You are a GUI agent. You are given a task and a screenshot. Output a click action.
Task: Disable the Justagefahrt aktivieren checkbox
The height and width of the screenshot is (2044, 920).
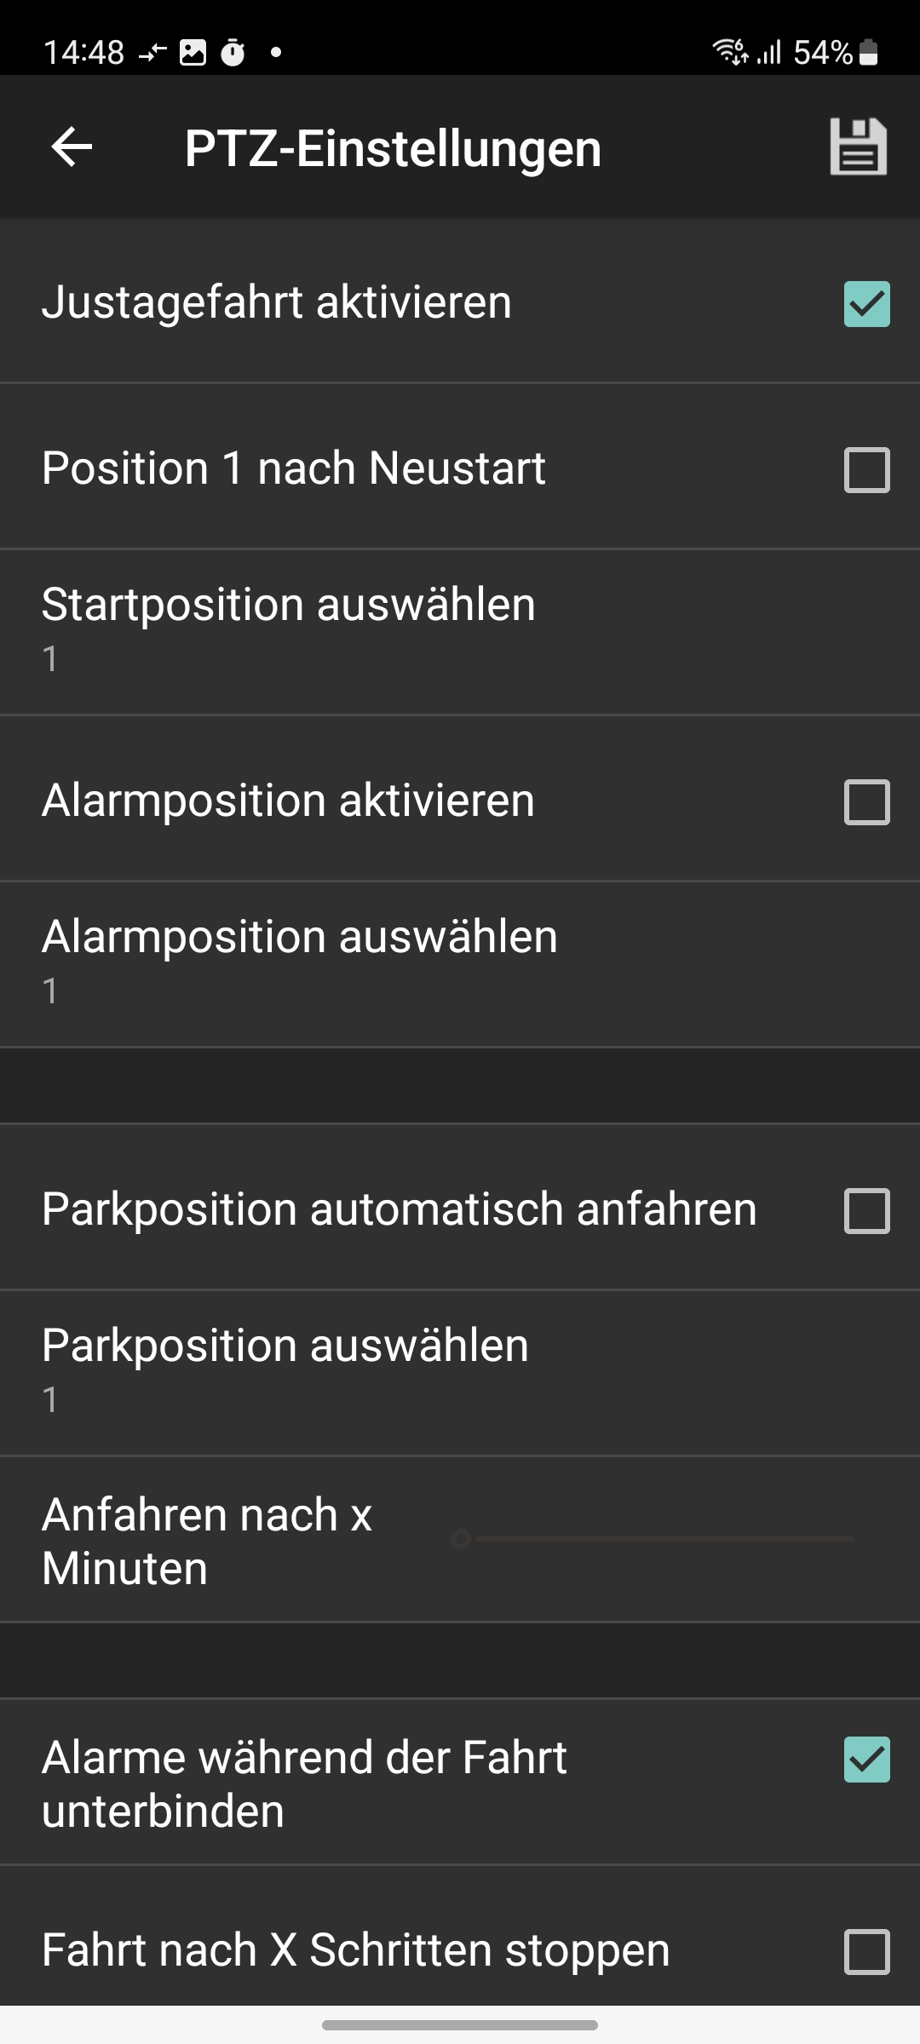coord(866,304)
